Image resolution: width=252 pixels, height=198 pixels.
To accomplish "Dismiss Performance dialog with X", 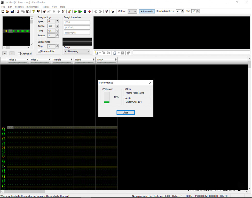I will click(x=150, y=83).
